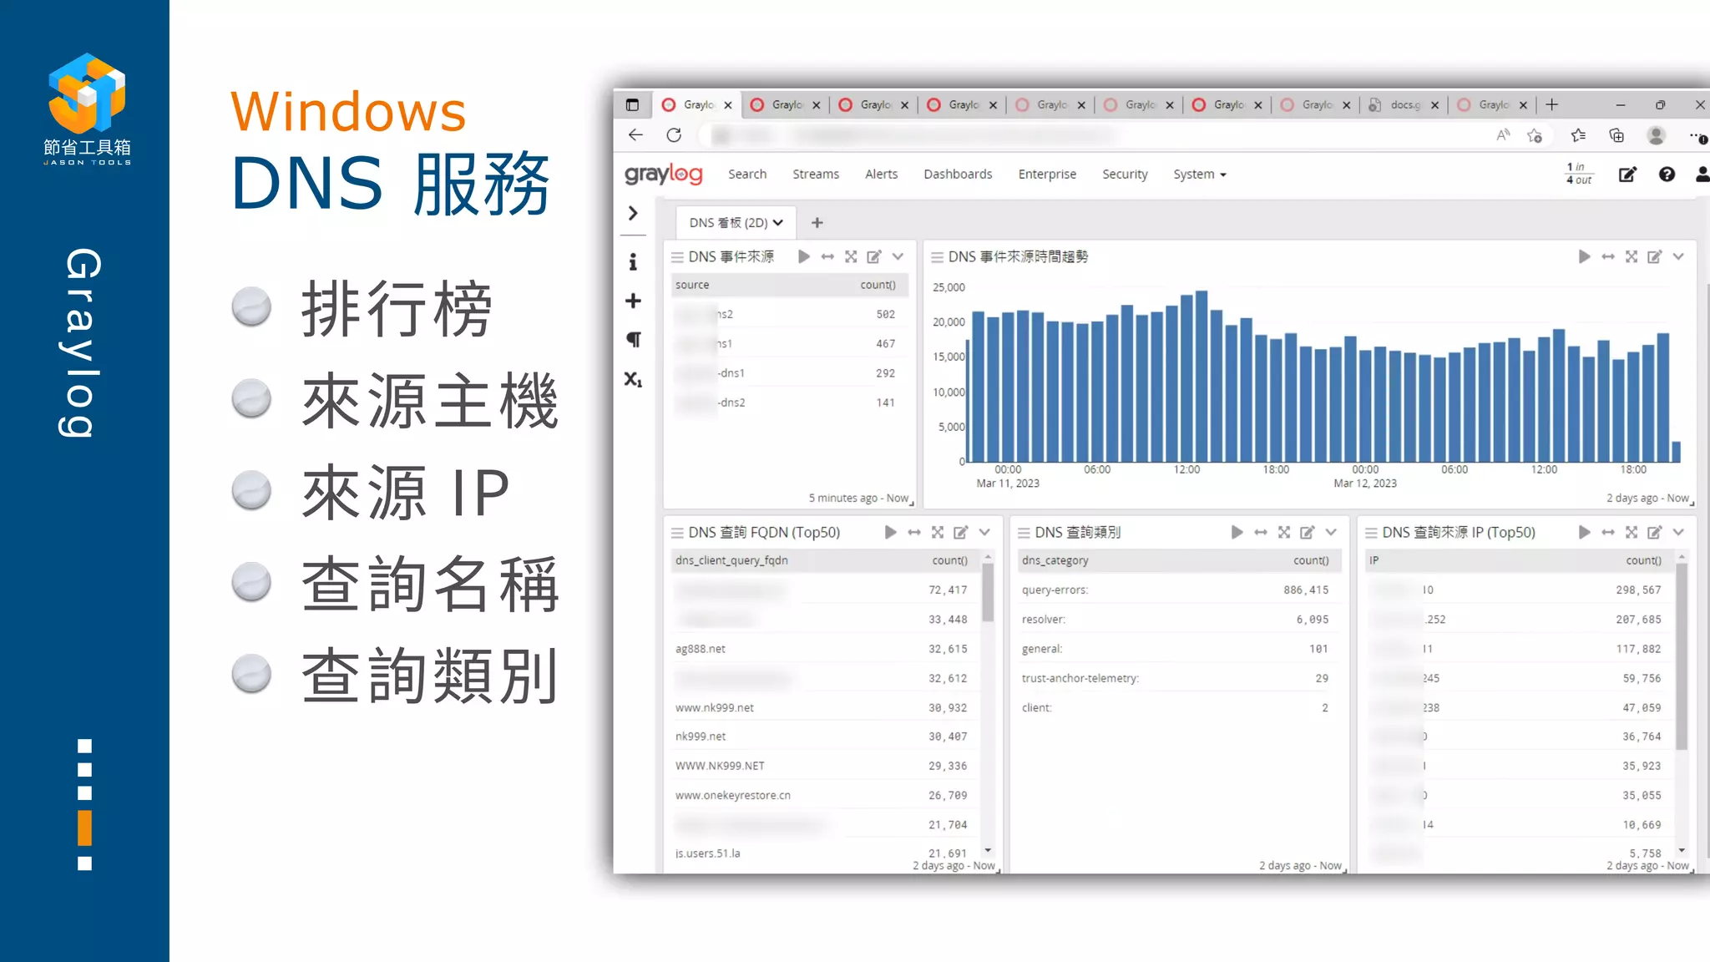The image size is (1710, 962).
Task: Click the trust-anchor-telemetry: category row
Action: click(x=1175, y=678)
